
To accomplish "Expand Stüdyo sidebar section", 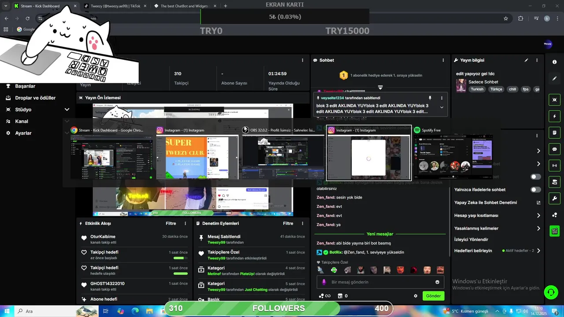I will (67, 110).
